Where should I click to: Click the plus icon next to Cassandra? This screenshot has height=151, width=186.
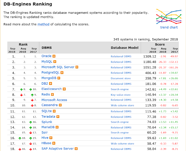tap(60, 105)
